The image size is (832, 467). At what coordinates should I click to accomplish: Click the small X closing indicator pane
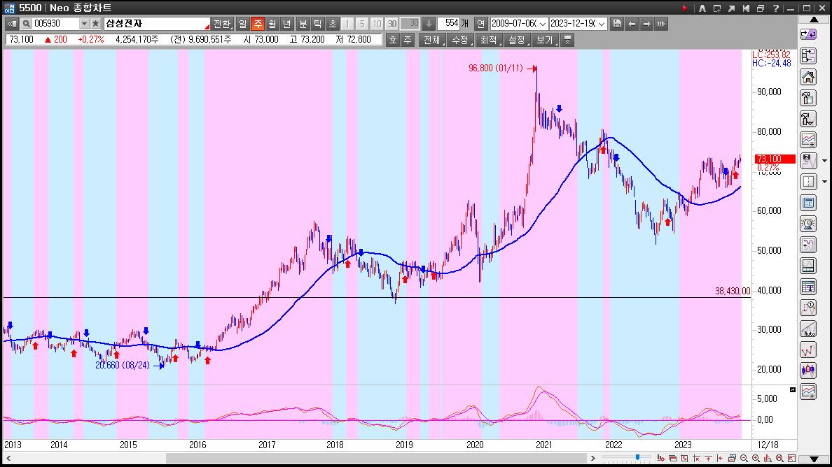click(793, 389)
